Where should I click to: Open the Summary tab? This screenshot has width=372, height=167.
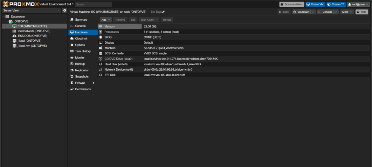pos(83,20)
